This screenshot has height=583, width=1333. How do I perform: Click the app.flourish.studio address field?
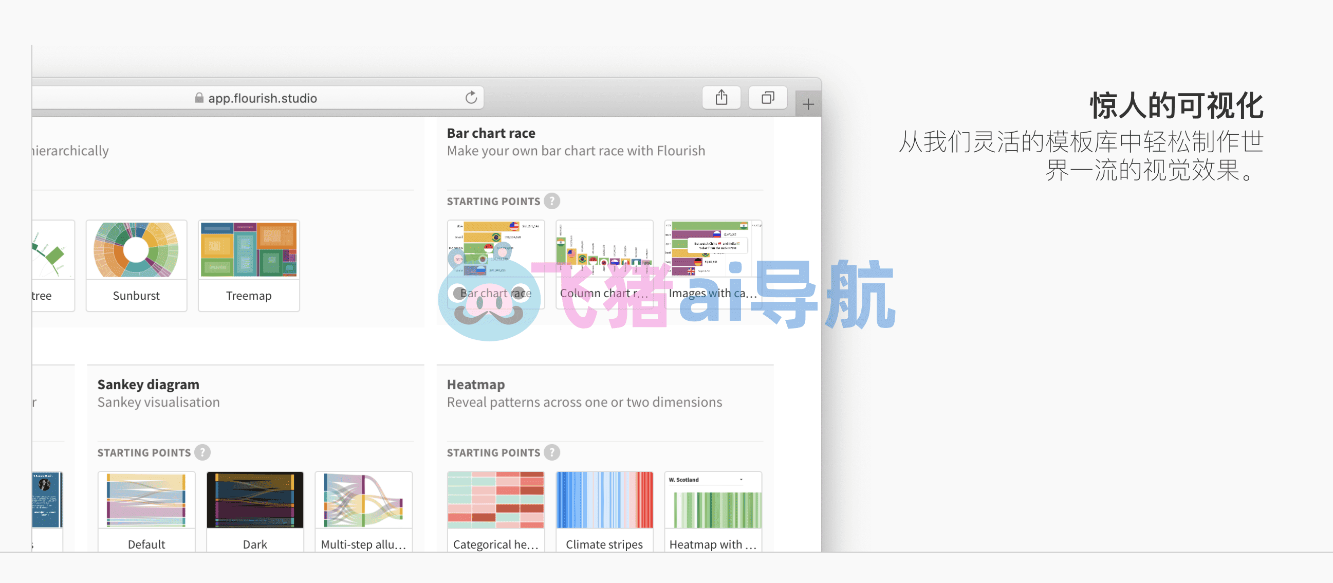tap(257, 97)
